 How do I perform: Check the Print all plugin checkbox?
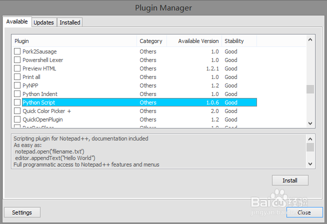pyautogui.click(x=17, y=77)
